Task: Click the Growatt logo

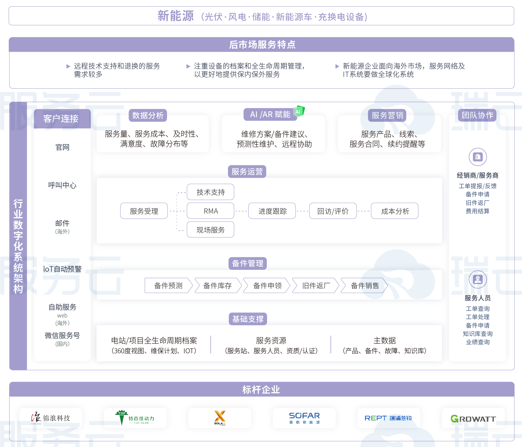Action: (473, 419)
